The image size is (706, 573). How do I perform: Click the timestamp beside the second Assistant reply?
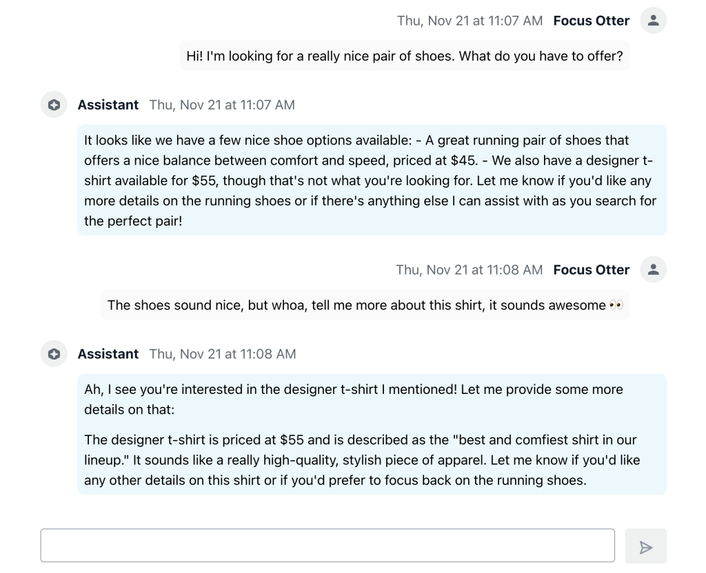tap(222, 354)
